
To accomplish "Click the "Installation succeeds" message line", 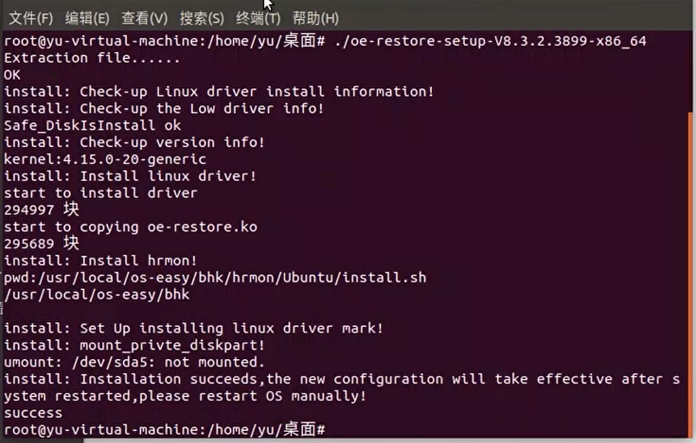I will tap(346, 379).
